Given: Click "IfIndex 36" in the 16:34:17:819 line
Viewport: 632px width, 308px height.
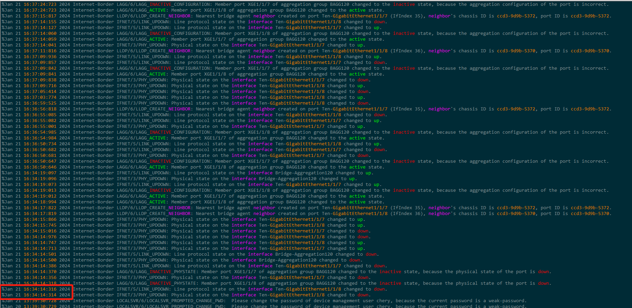Looking at the screenshot, I should [x=407, y=214].
